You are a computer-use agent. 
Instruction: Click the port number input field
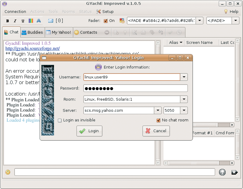[172, 110]
